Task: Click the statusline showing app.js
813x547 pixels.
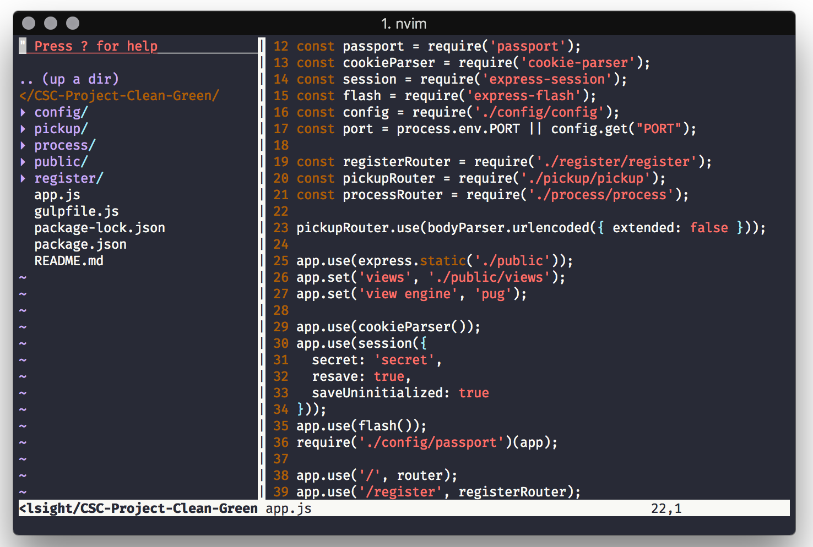Action: pos(288,508)
